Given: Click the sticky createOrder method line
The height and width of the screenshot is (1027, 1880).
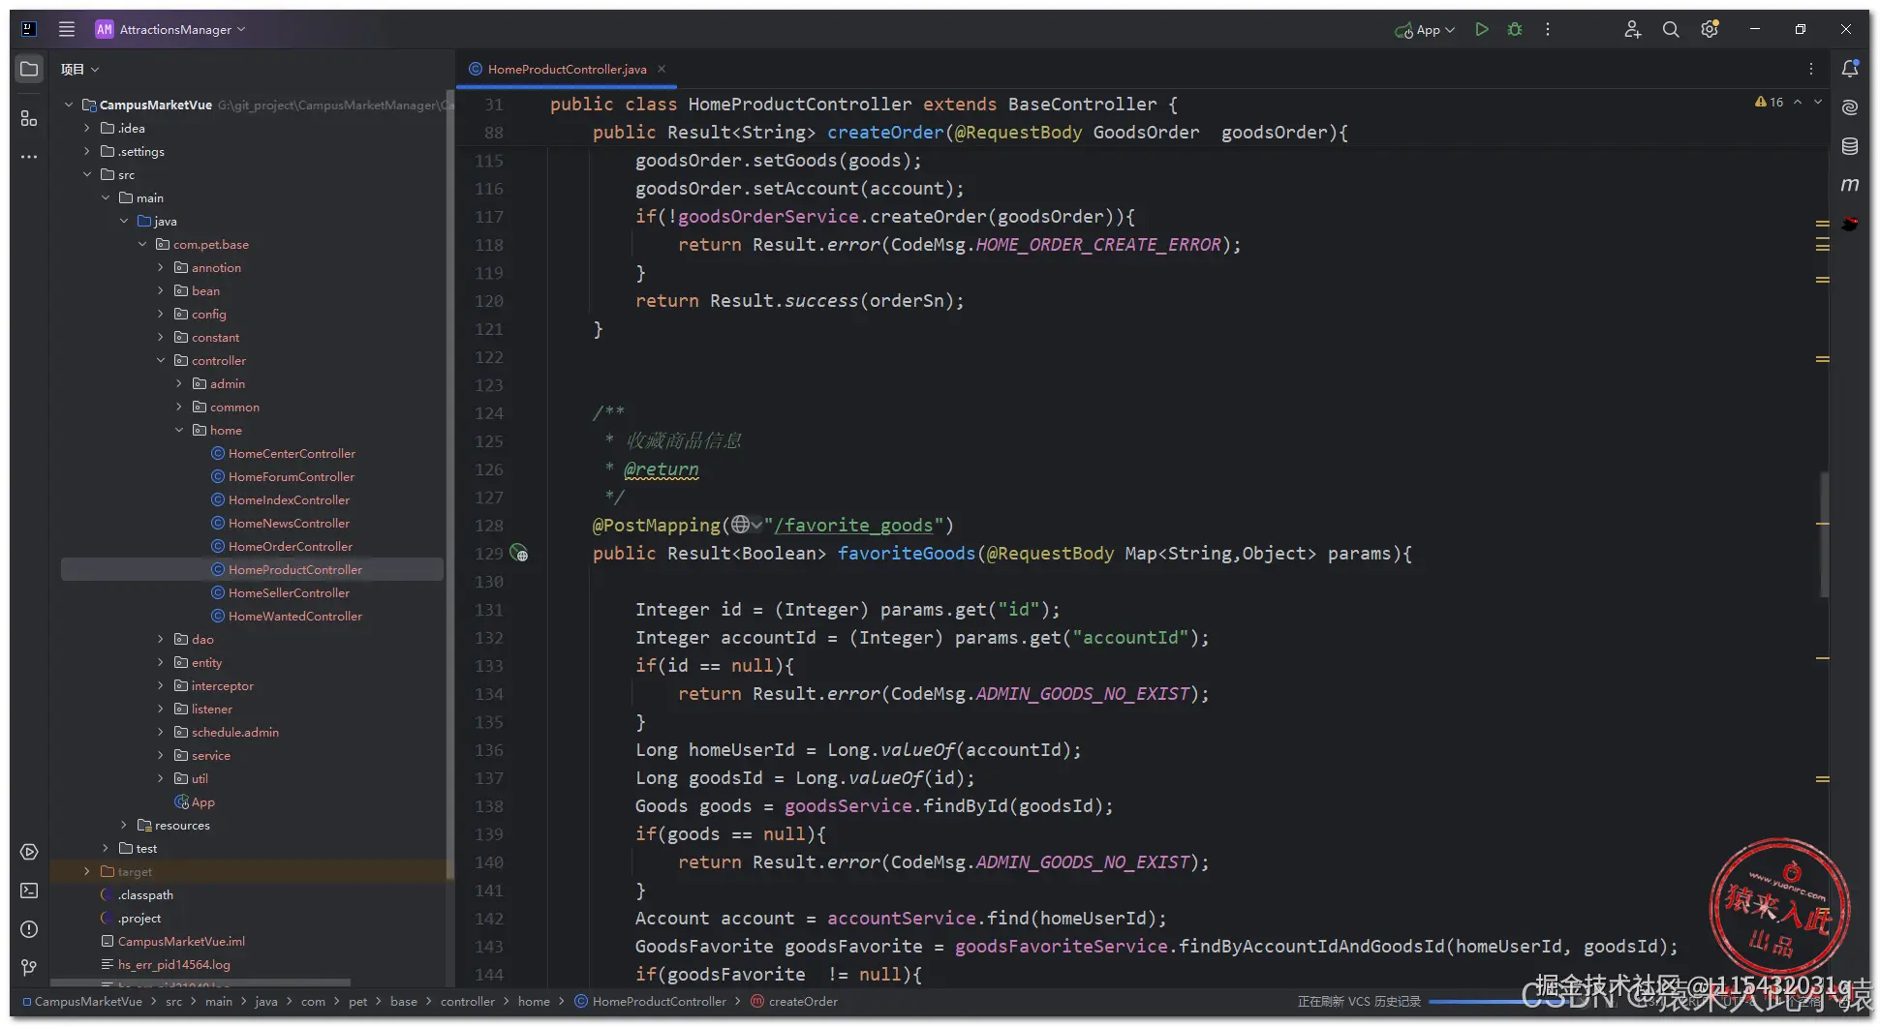Looking at the screenshot, I should coord(970,133).
